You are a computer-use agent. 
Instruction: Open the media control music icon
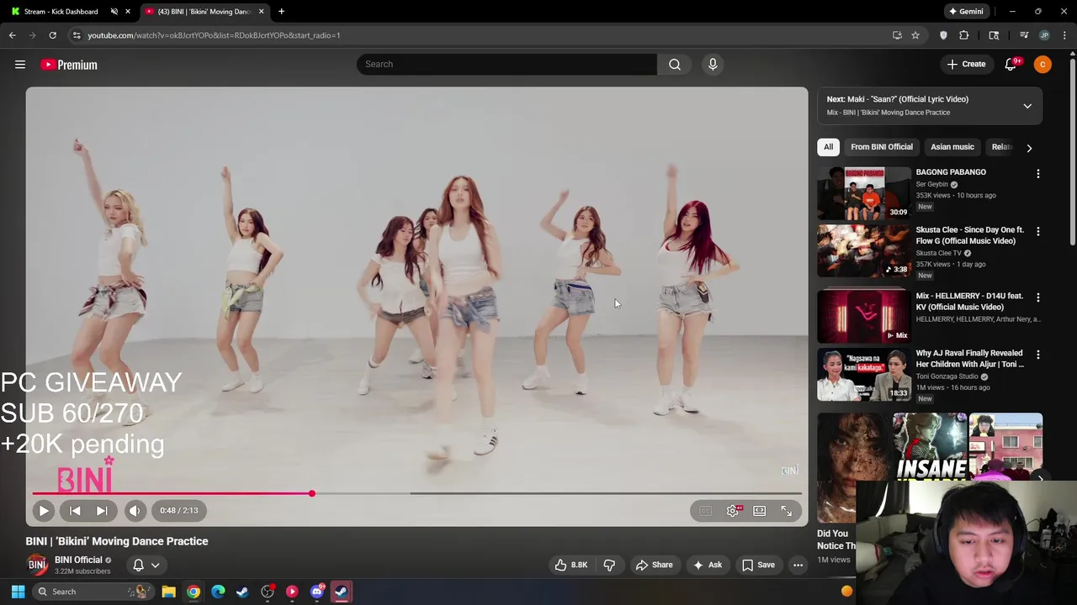pyautogui.click(x=1024, y=35)
